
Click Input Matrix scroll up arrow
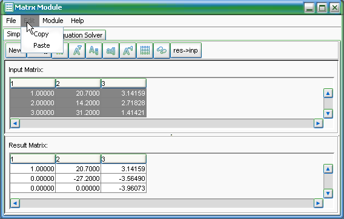[328, 94]
